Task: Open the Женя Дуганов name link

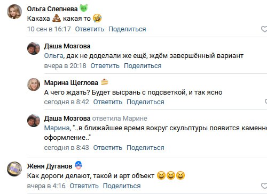Action: (x=50, y=166)
